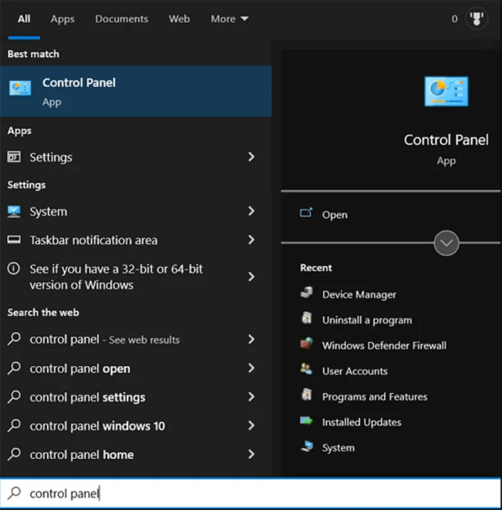Select the 'control panel open' suggestion
The width and height of the screenshot is (502, 510).
(136, 369)
